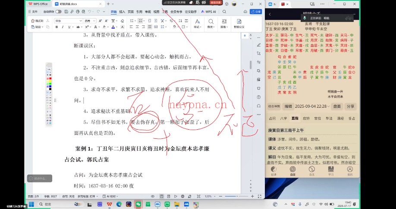Click the Windows Start button
The width and height of the screenshot is (396, 209).
[31, 204]
